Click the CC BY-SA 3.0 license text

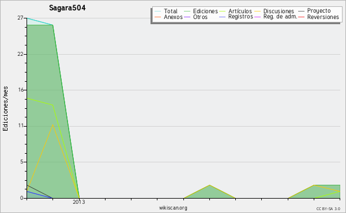click(328, 209)
